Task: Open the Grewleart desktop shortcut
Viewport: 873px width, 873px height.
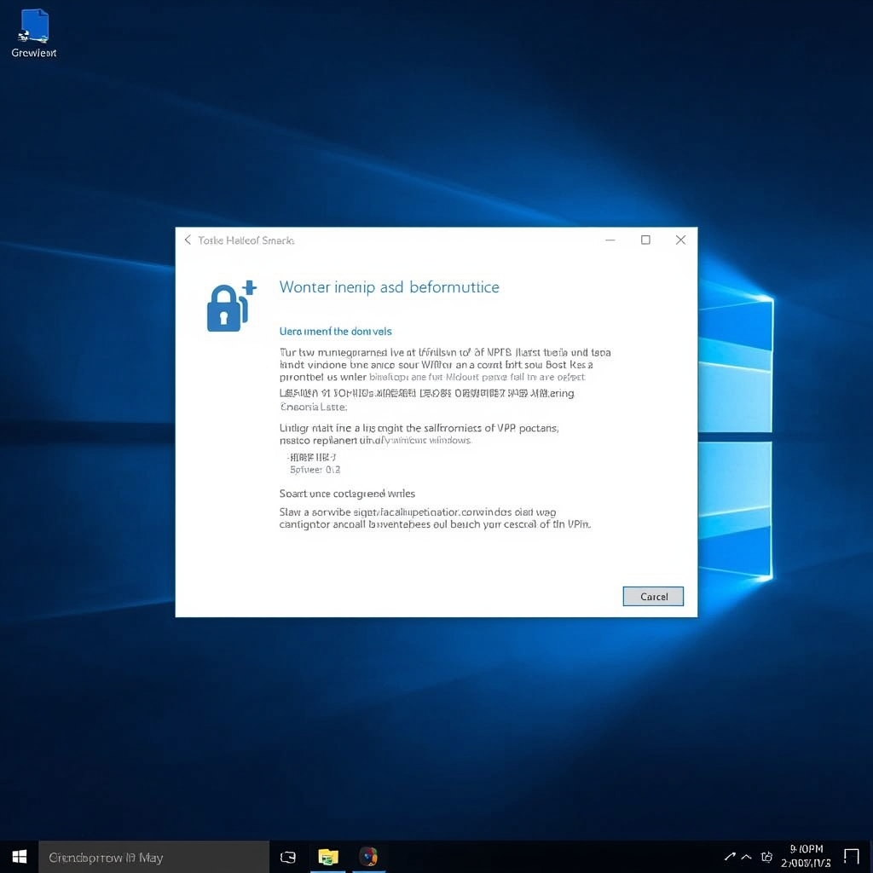Action: tap(32, 26)
